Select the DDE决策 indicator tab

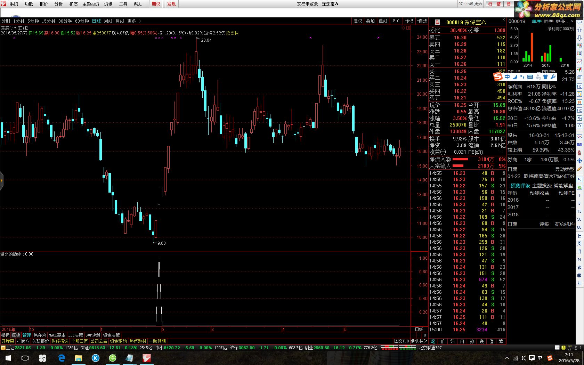click(75, 335)
